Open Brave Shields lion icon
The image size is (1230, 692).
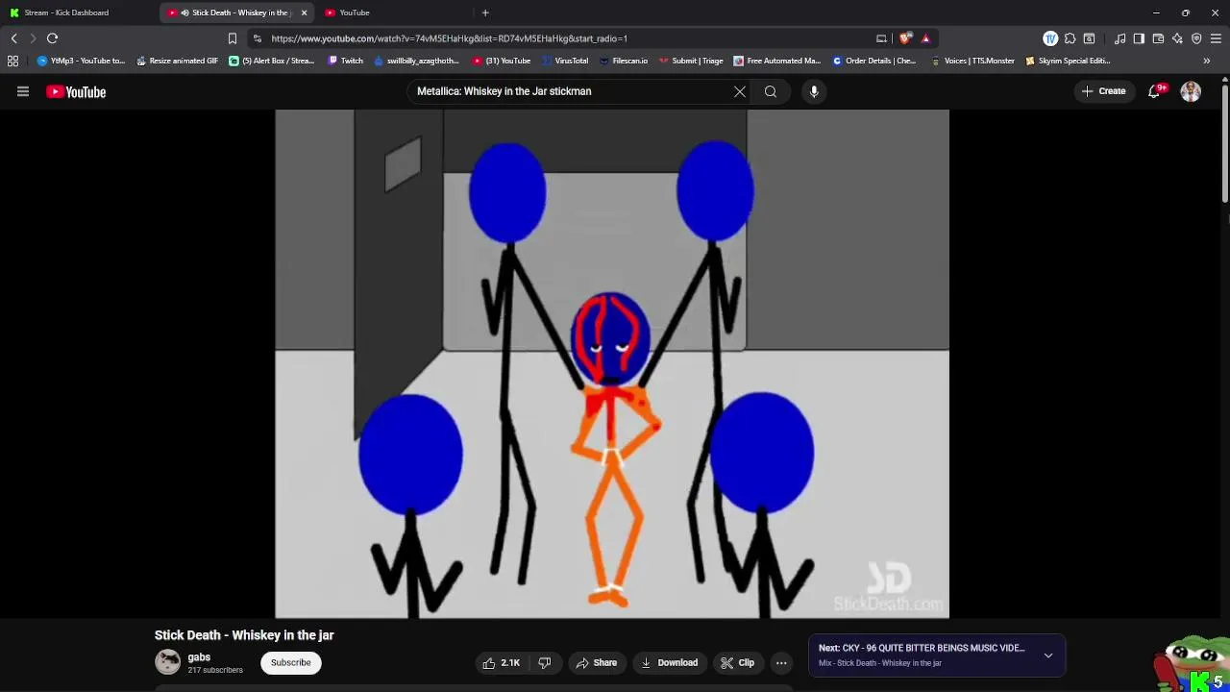point(905,38)
